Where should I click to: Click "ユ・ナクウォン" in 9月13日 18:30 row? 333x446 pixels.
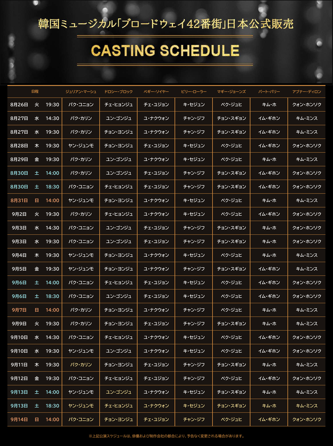coord(156,406)
